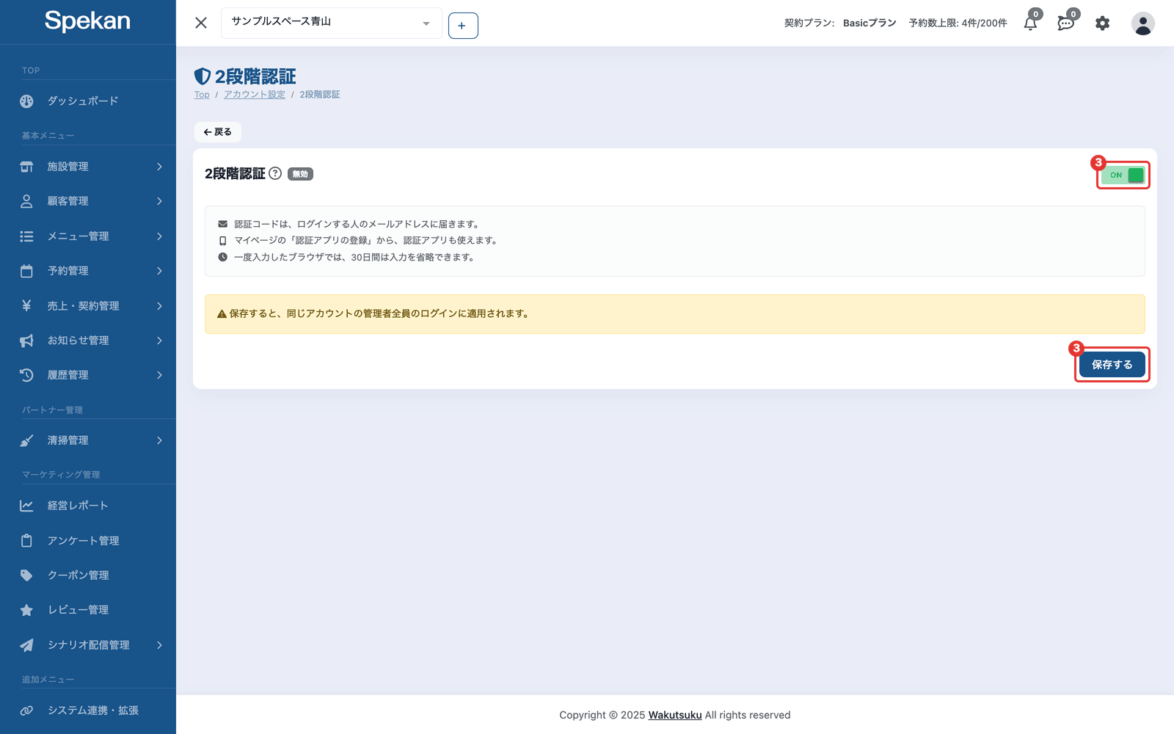
Task: Open システム連携・拡張 in sidebar
Action: [x=88, y=711]
